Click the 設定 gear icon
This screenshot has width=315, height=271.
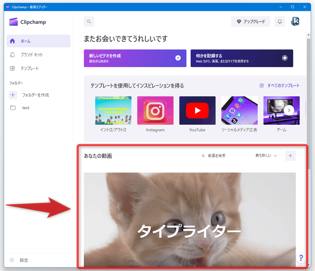click(12, 260)
